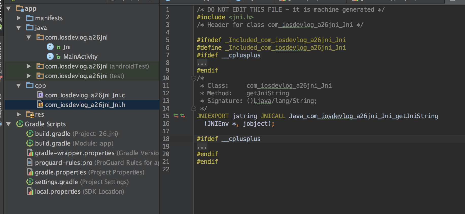The height and width of the screenshot is (214, 465).
Task: Expand the manifests folder arrow
Action: (19, 18)
